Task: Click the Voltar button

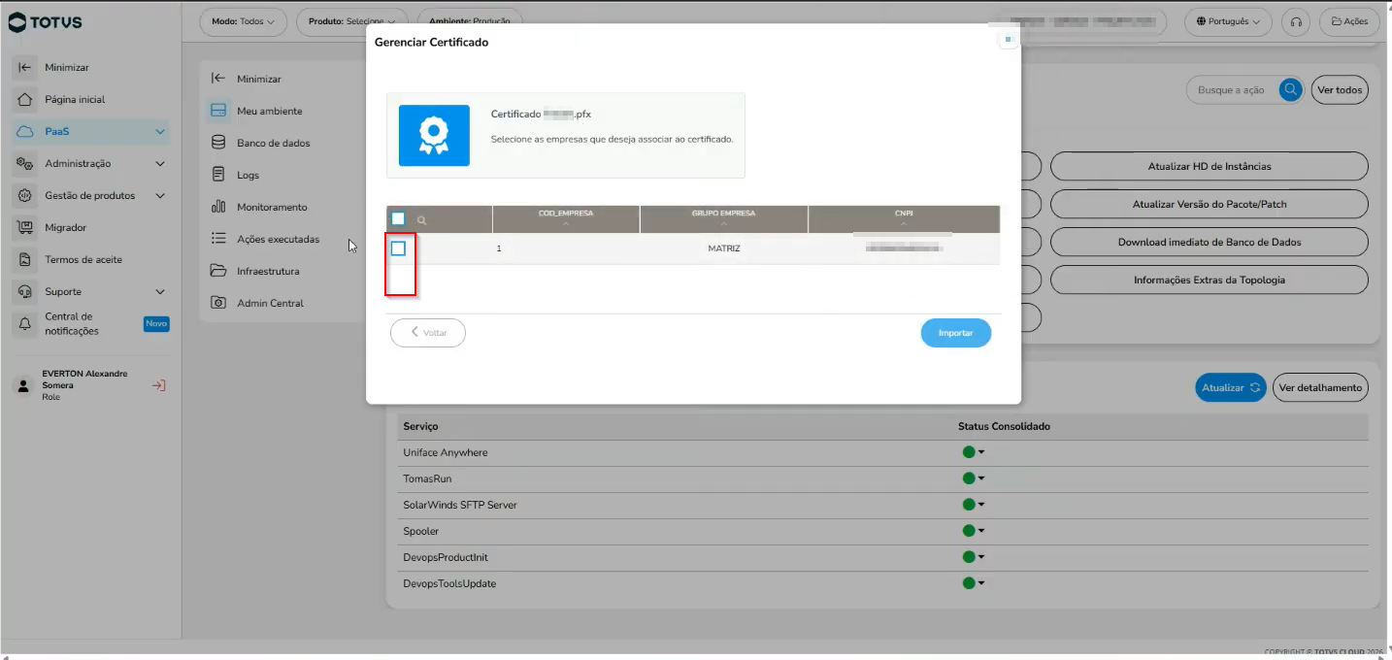Action: point(428,333)
